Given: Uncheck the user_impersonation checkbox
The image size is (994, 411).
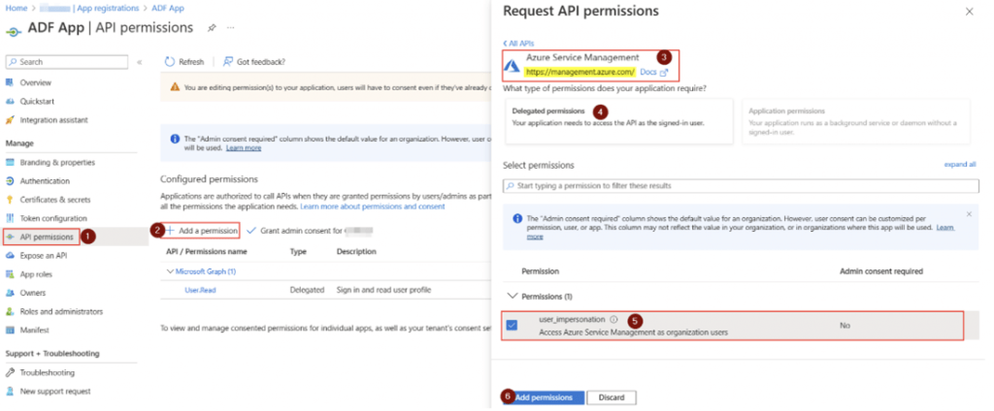Looking at the screenshot, I should [x=512, y=326].
